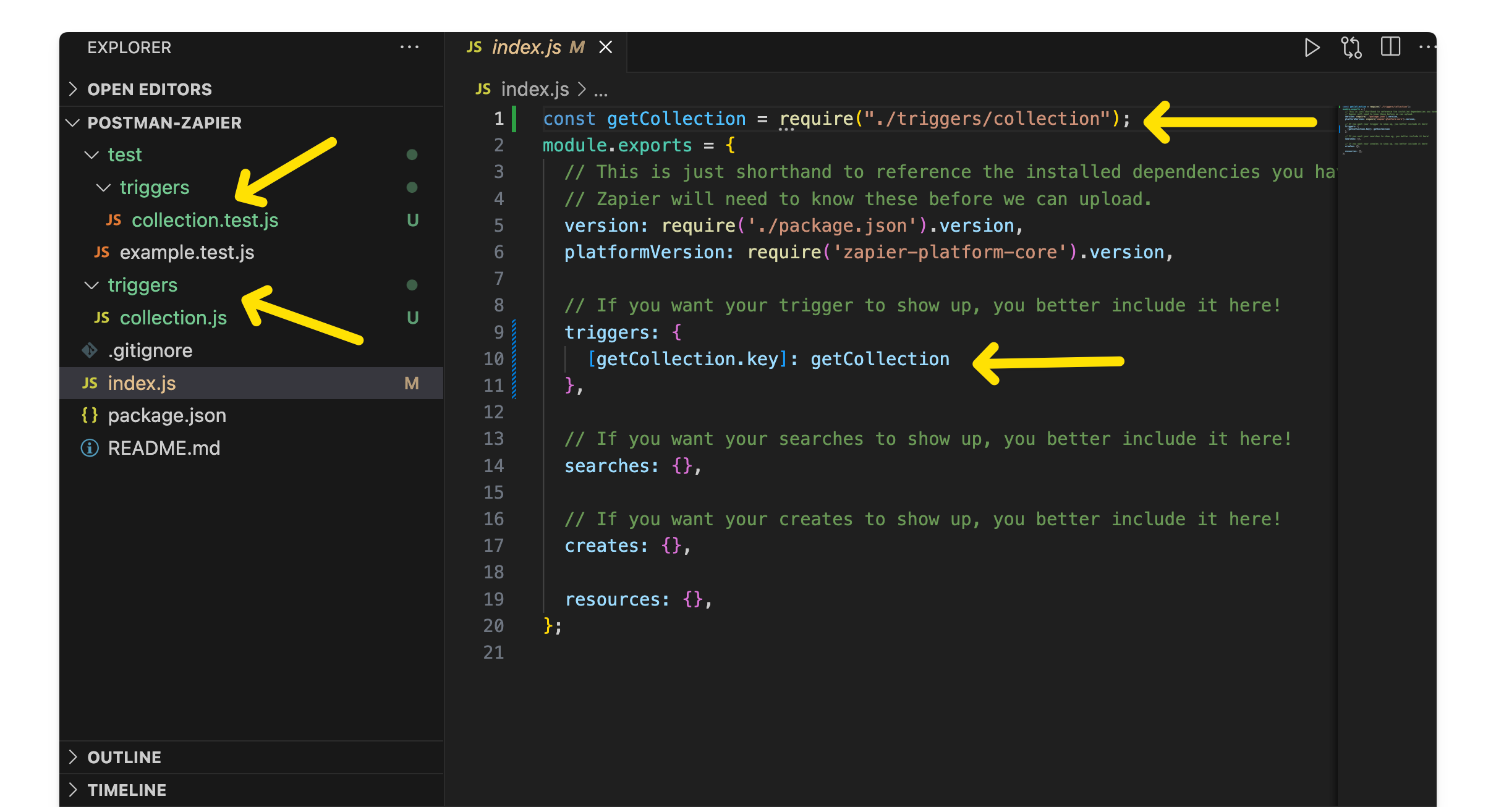The image size is (1496, 807).
Task: Open collection.test.js from the explorer
Action: pos(205,220)
